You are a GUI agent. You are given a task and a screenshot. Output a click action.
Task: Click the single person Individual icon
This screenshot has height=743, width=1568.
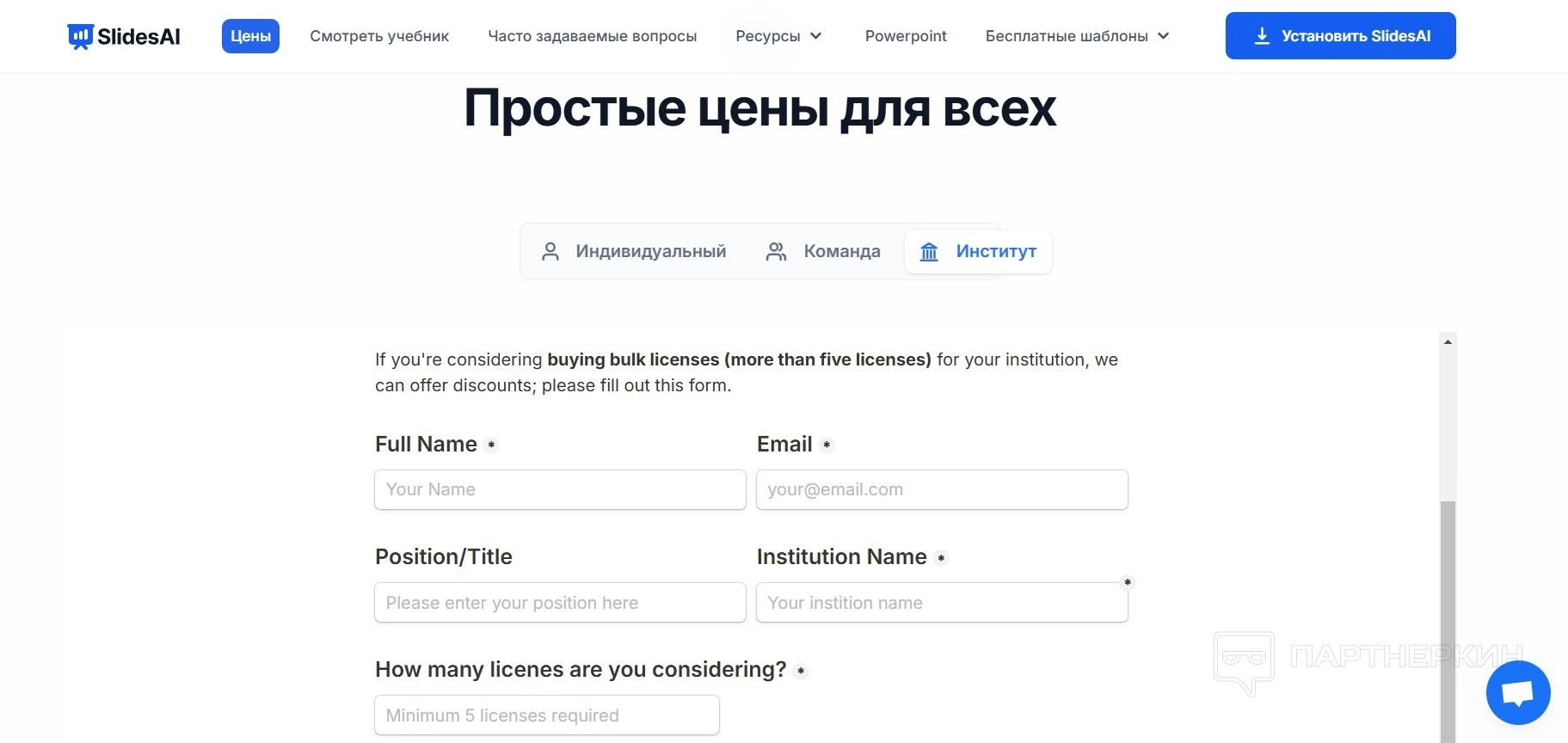pyautogui.click(x=550, y=251)
